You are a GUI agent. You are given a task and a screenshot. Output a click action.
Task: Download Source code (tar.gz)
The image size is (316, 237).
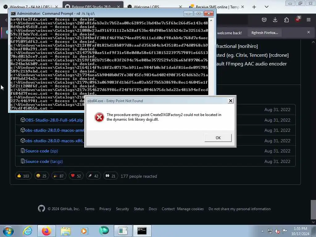(44, 161)
